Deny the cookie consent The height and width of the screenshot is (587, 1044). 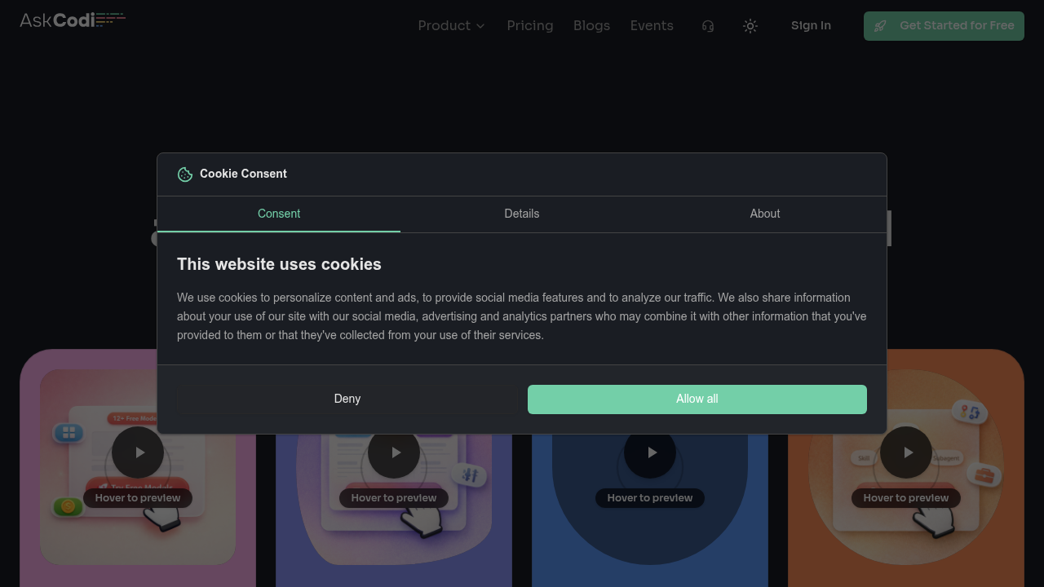347,399
